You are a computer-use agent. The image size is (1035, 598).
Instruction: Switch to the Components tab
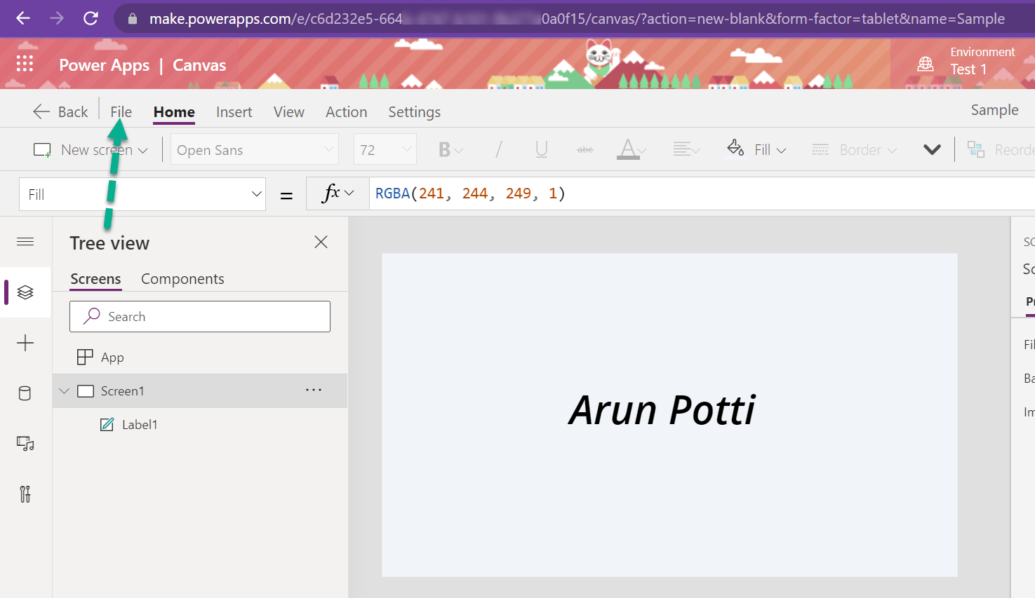(x=182, y=279)
